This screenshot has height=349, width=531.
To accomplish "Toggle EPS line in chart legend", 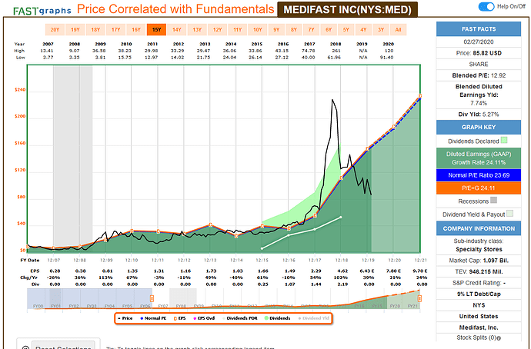I will [180, 318].
